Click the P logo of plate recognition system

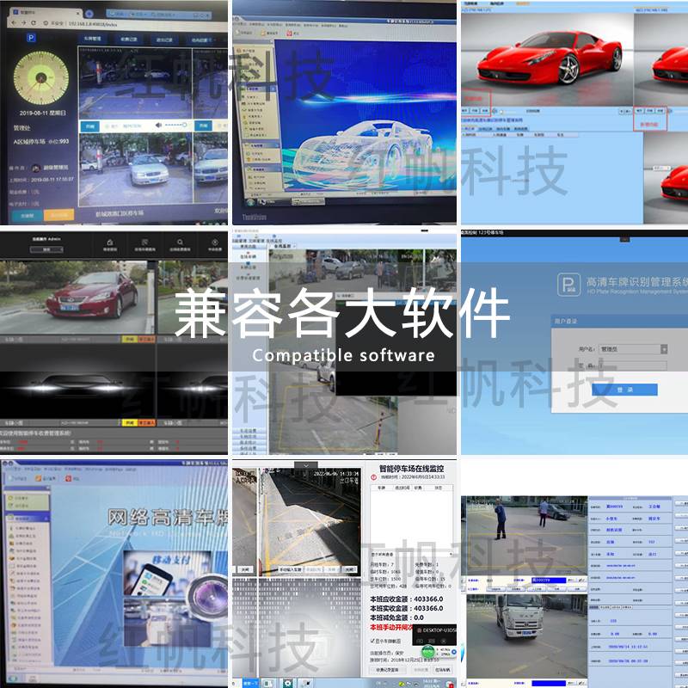coord(568,285)
